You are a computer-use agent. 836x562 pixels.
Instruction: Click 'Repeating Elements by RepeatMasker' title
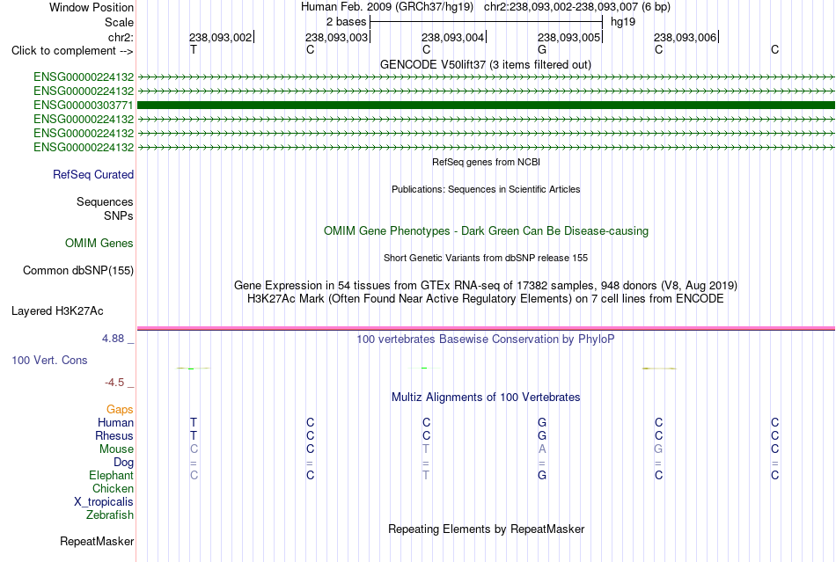487,529
